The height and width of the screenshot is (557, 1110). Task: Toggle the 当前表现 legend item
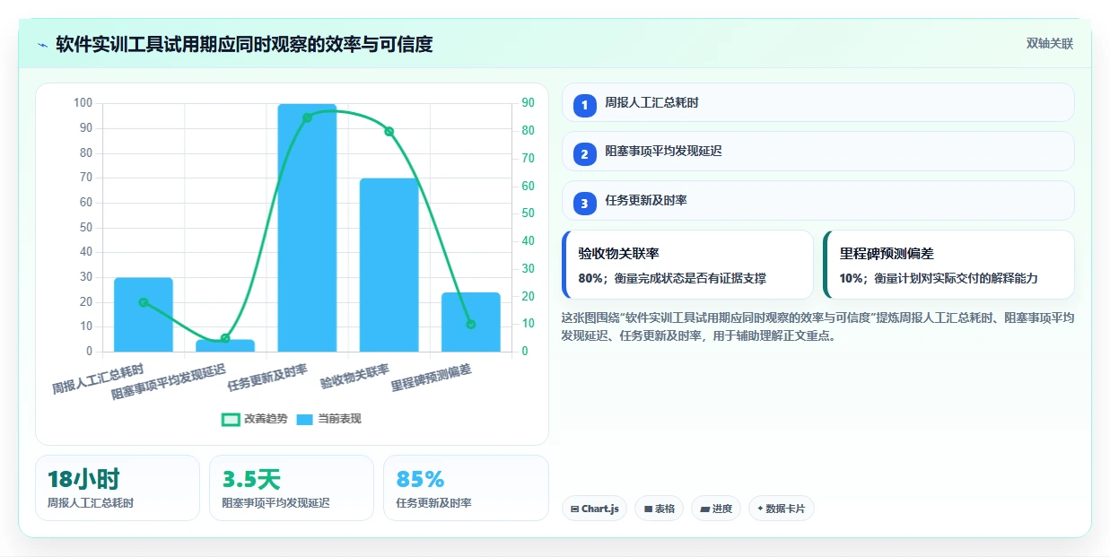(328, 419)
